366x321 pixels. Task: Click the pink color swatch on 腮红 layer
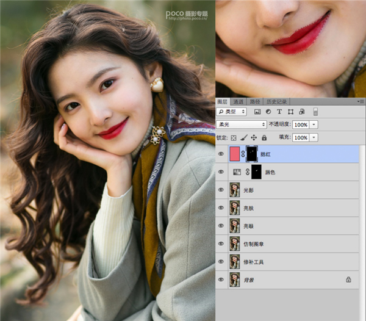(234, 154)
